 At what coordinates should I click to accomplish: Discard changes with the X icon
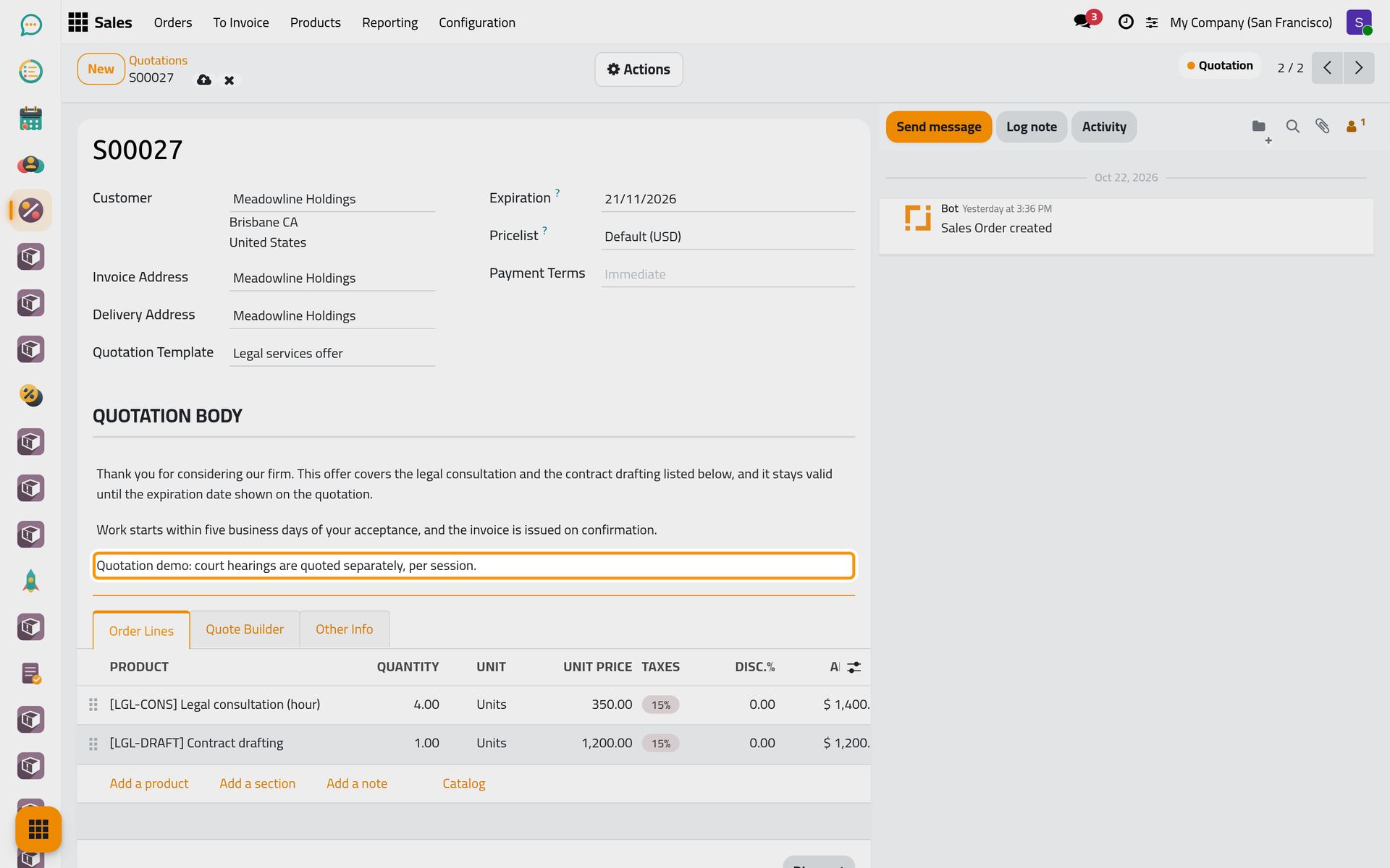click(x=229, y=80)
